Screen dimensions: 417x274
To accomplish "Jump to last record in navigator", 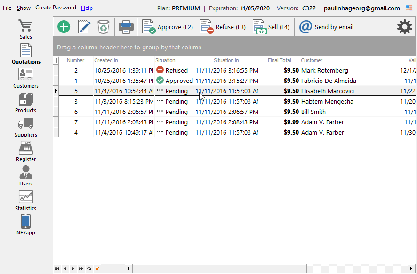I will [81, 268].
